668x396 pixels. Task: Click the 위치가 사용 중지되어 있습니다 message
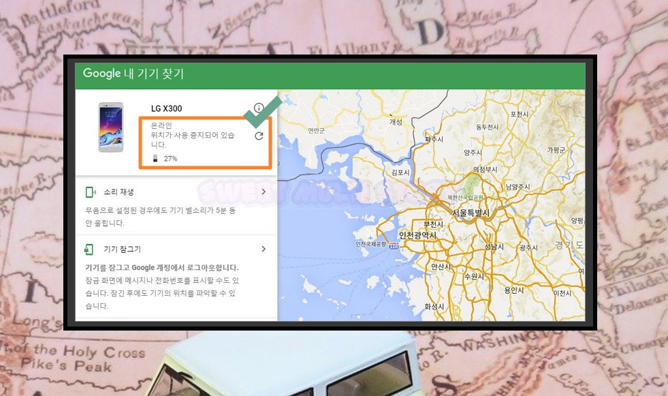tap(193, 140)
